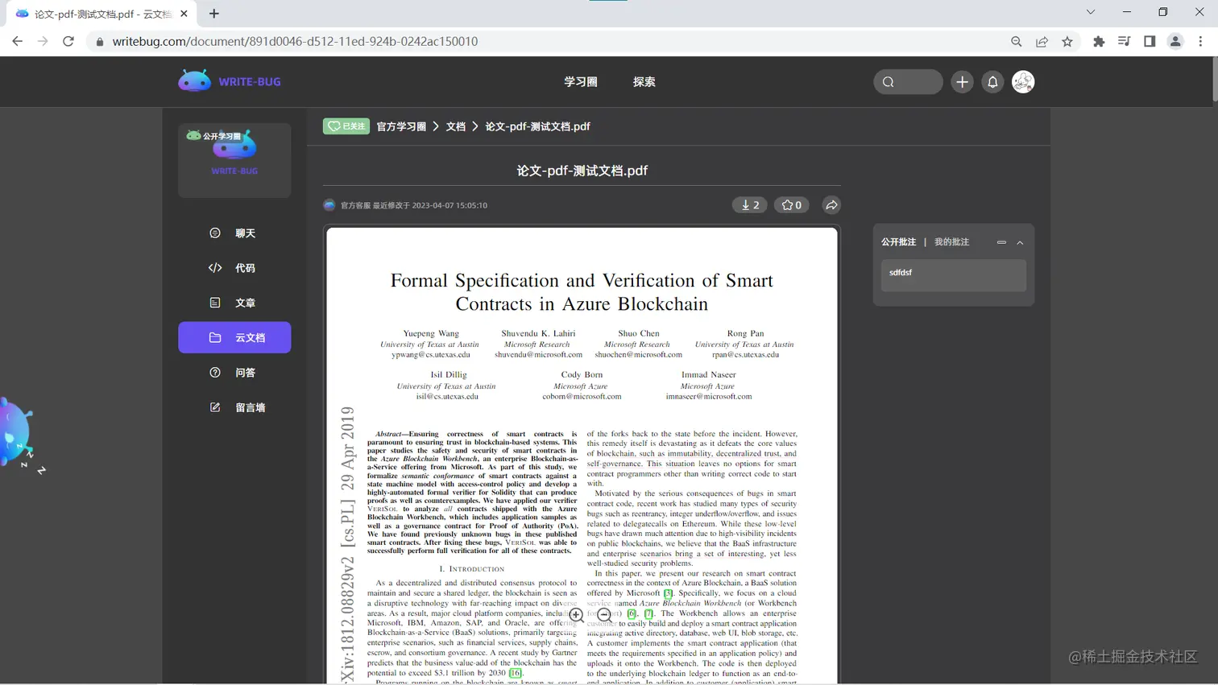
Task: Click the browser share page icon
Action: coord(1042,41)
